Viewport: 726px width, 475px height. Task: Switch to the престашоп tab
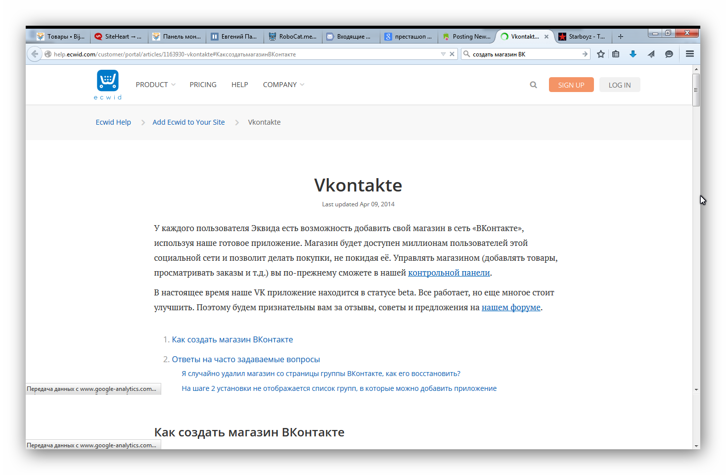point(408,37)
